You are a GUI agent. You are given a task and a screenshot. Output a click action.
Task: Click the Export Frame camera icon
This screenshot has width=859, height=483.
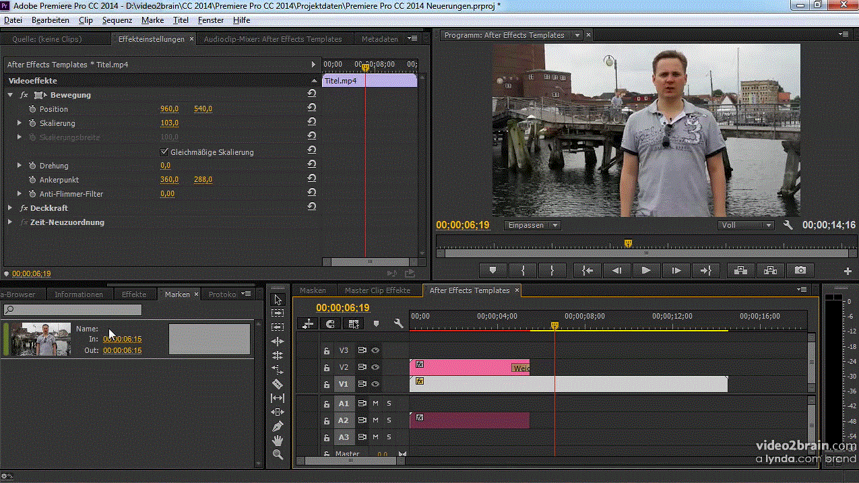pyautogui.click(x=800, y=270)
